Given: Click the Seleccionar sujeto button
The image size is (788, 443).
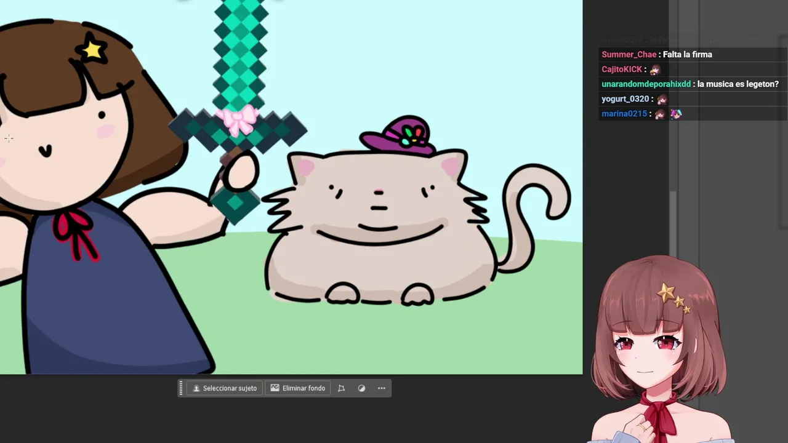Looking at the screenshot, I should (x=225, y=388).
